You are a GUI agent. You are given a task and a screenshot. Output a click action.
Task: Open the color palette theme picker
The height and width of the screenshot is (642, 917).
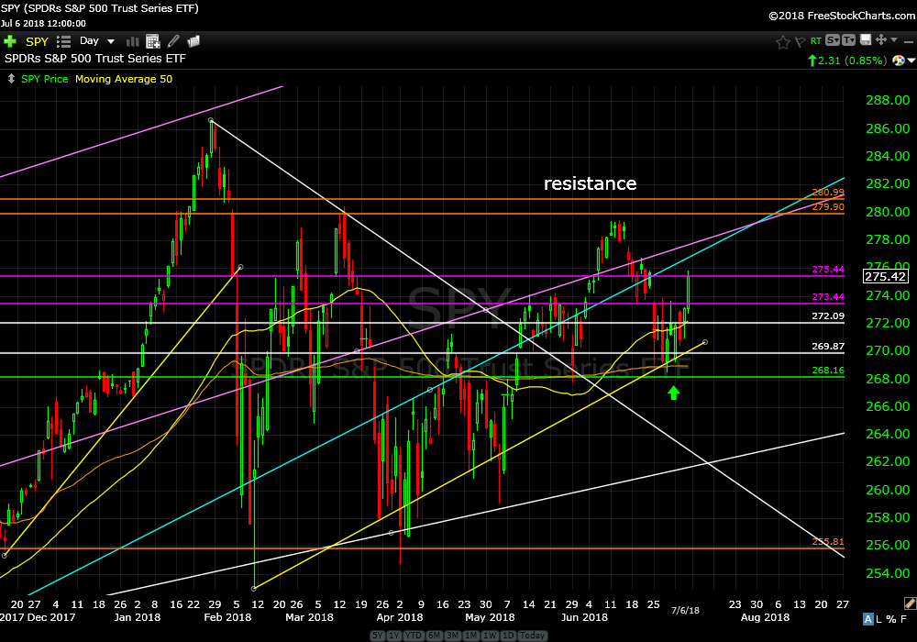point(900,61)
